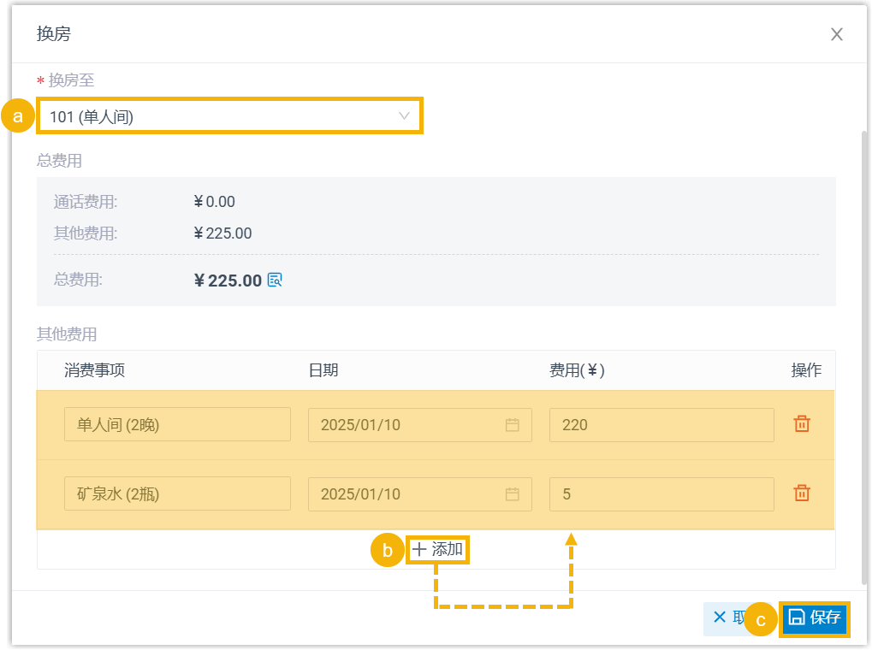Click the 添加 text to add a row
Screen dimensions: 872x650
[448, 550]
